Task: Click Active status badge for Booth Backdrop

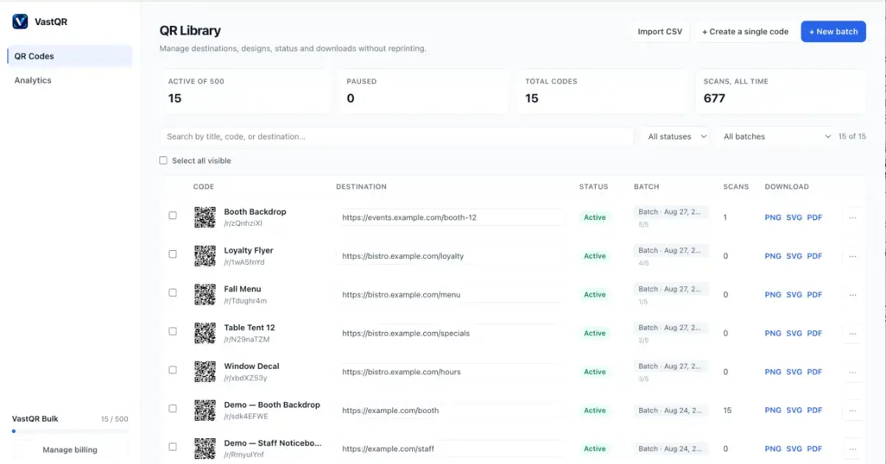Action: click(594, 218)
